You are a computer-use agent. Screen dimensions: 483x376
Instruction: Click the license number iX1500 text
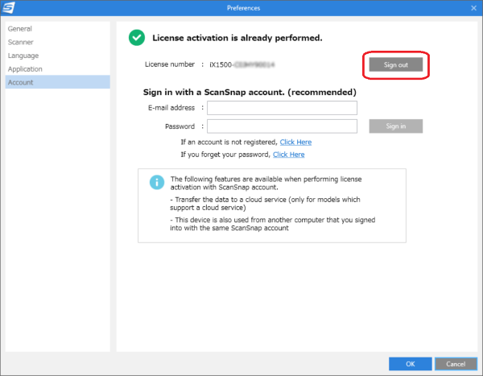(242, 64)
